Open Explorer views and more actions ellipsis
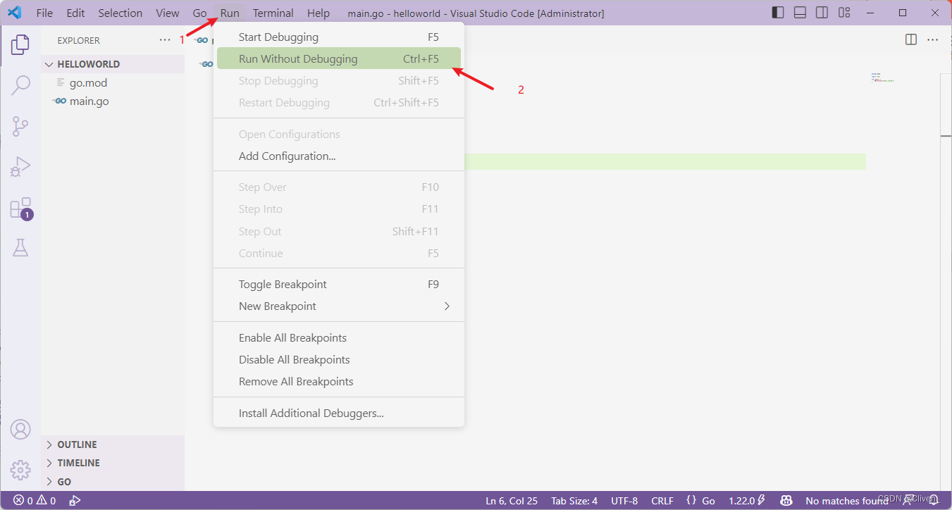Image resolution: width=952 pixels, height=510 pixels. point(165,40)
